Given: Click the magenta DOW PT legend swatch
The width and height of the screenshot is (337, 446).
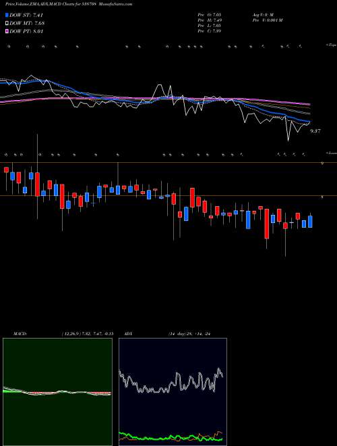Looking at the screenshot, I should pos(7,31).
